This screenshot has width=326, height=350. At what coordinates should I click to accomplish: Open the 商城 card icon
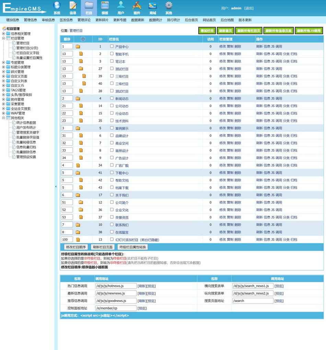153,5
